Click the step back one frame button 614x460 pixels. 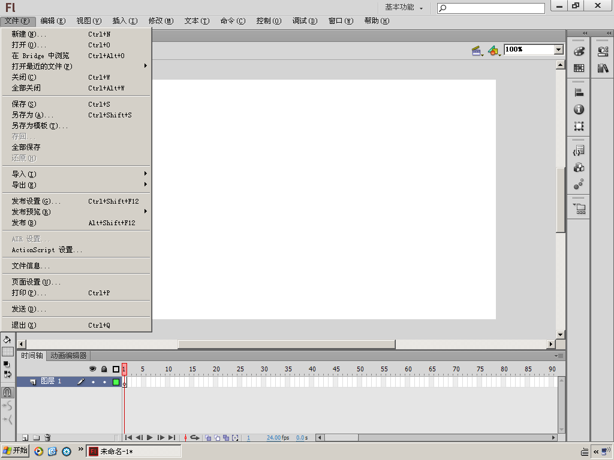tap(139, 438)
